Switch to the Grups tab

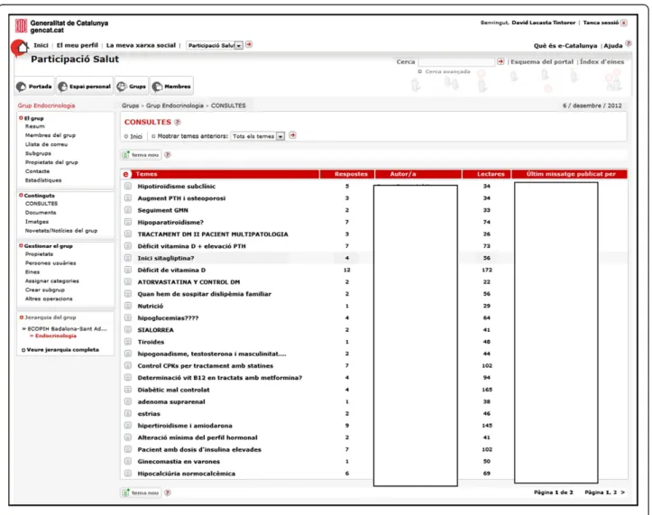coord(132,86)
